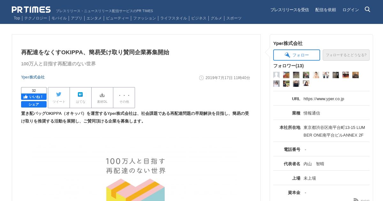Open the エンタメ category

(94, 18)
